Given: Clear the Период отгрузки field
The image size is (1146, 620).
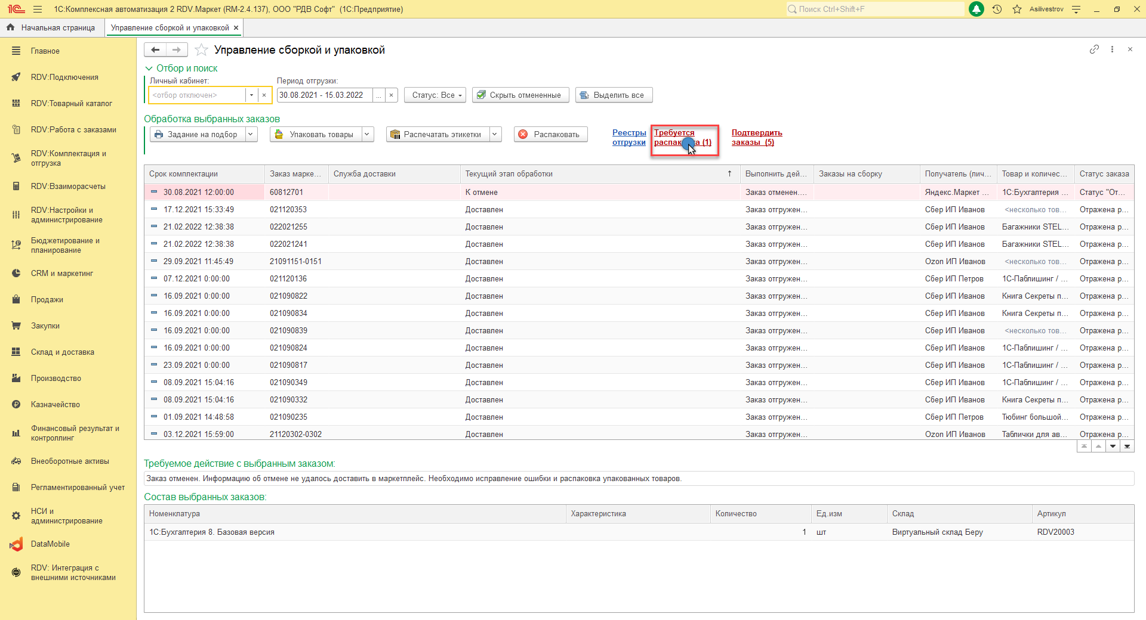Looking at the screenshot, I should [391, 95].
